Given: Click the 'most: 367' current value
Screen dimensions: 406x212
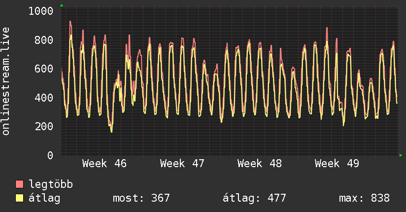Looking at the screenshot, I should [x=141, y=198].
